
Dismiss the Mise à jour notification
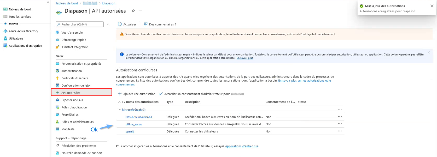pos(432,6)
